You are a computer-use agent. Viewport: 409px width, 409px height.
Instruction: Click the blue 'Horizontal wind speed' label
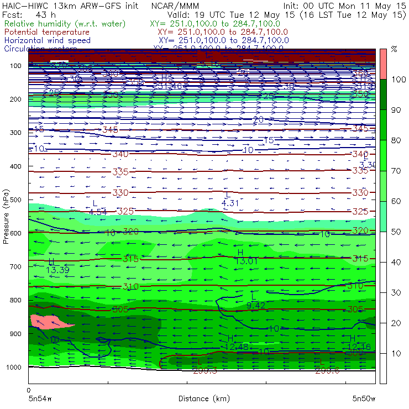click(x=48, y=40)
